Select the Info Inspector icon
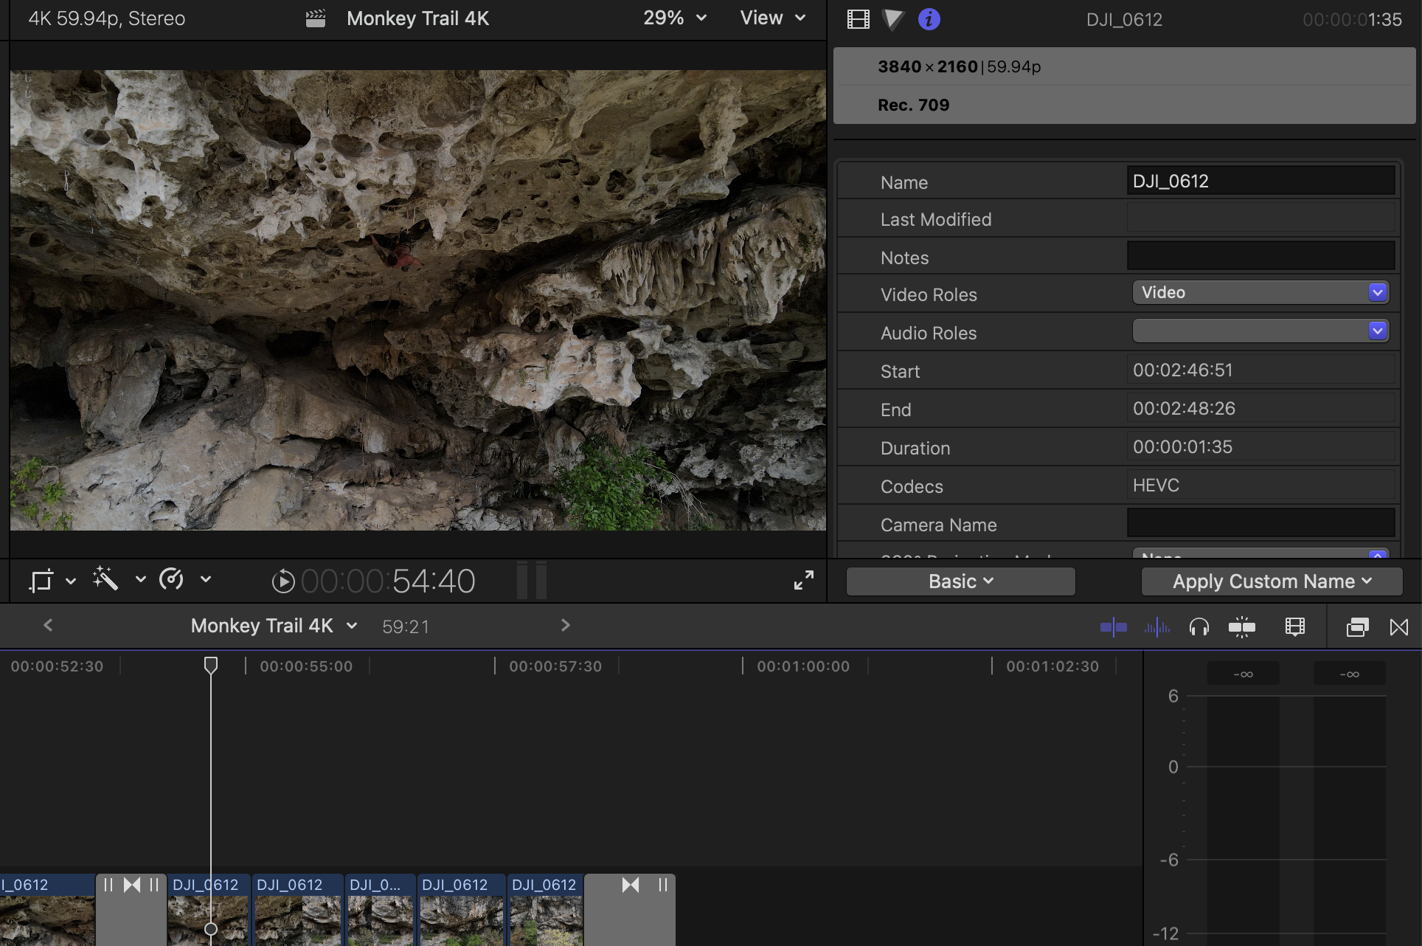The height and width of the screenshot is (946, 1422). (929, 19)
